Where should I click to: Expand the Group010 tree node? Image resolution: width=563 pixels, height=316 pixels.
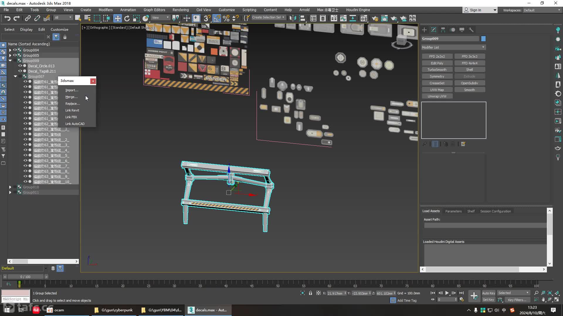pos(10,187)
